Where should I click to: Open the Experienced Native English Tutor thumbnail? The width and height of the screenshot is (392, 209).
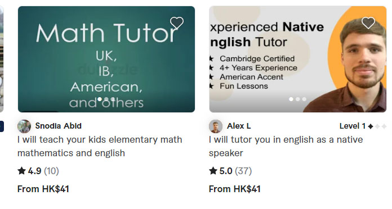[298, 59]
